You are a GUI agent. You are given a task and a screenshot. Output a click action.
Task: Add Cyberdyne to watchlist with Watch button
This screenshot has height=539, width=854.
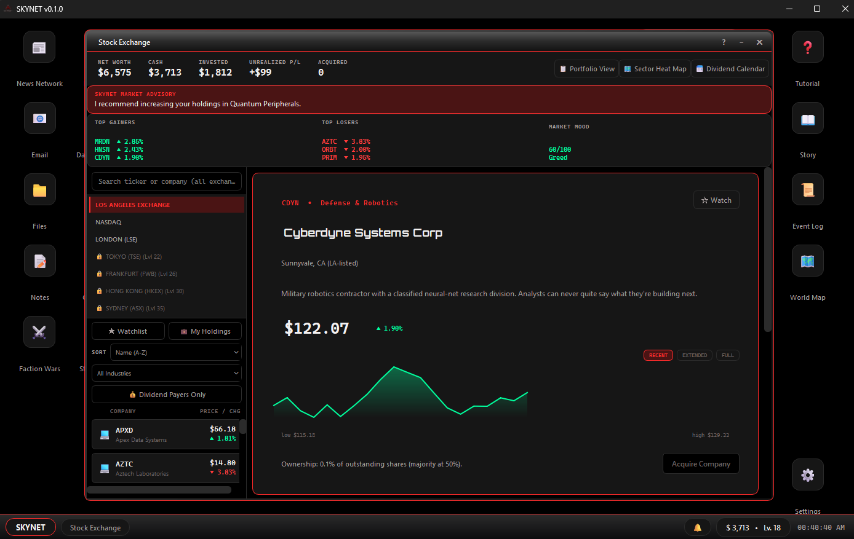[x=716, y=200]
